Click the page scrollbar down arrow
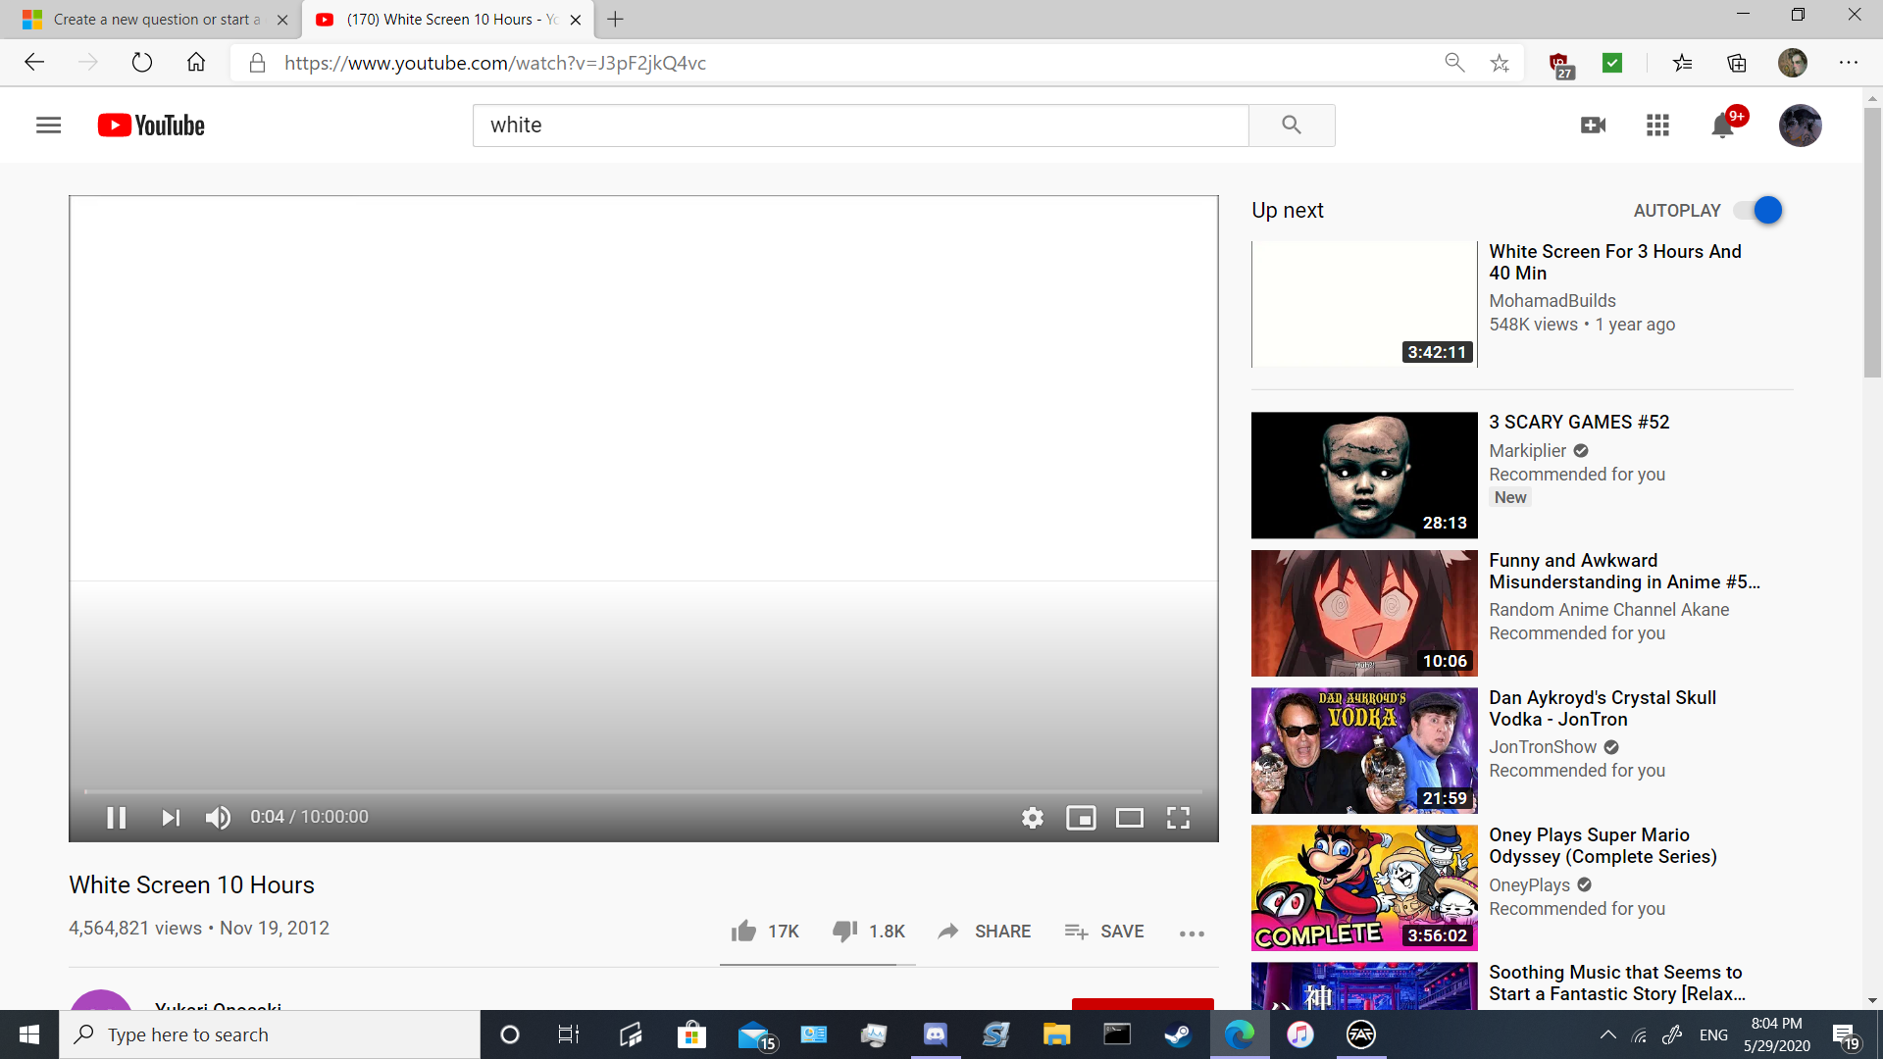The width and height of the screenshot is (1883, 1059). coord(1872,1001)
